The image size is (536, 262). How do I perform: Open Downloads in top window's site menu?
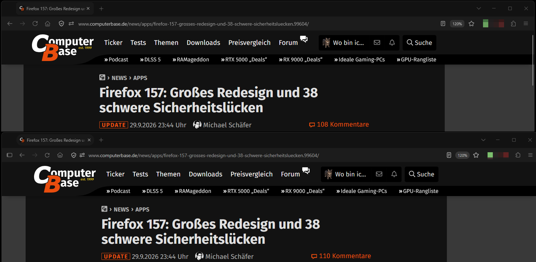point(203,42)
